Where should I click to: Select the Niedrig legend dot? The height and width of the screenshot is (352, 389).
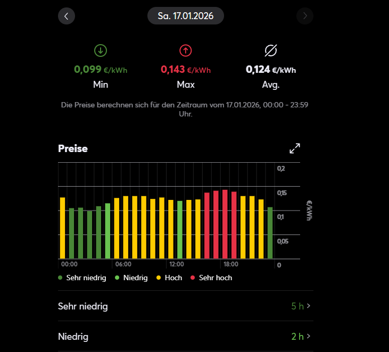(x=117, y=278)
